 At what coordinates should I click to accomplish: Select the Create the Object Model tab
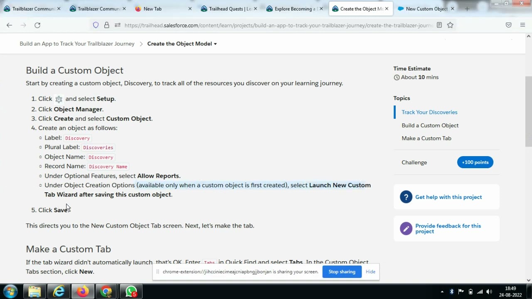361,9
